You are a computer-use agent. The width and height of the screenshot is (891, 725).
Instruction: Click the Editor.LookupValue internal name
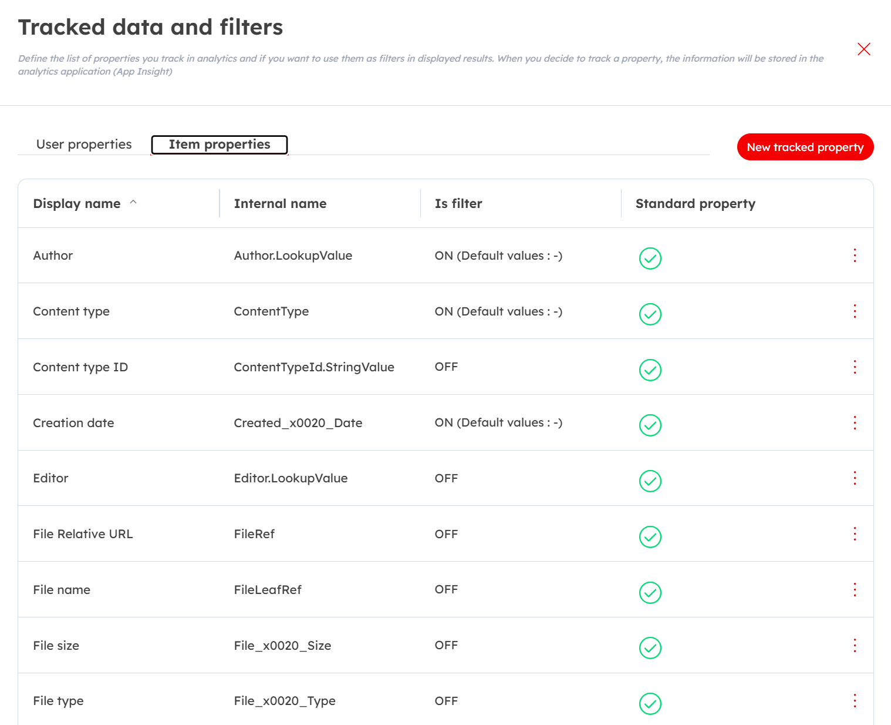[x=291, y=478]
